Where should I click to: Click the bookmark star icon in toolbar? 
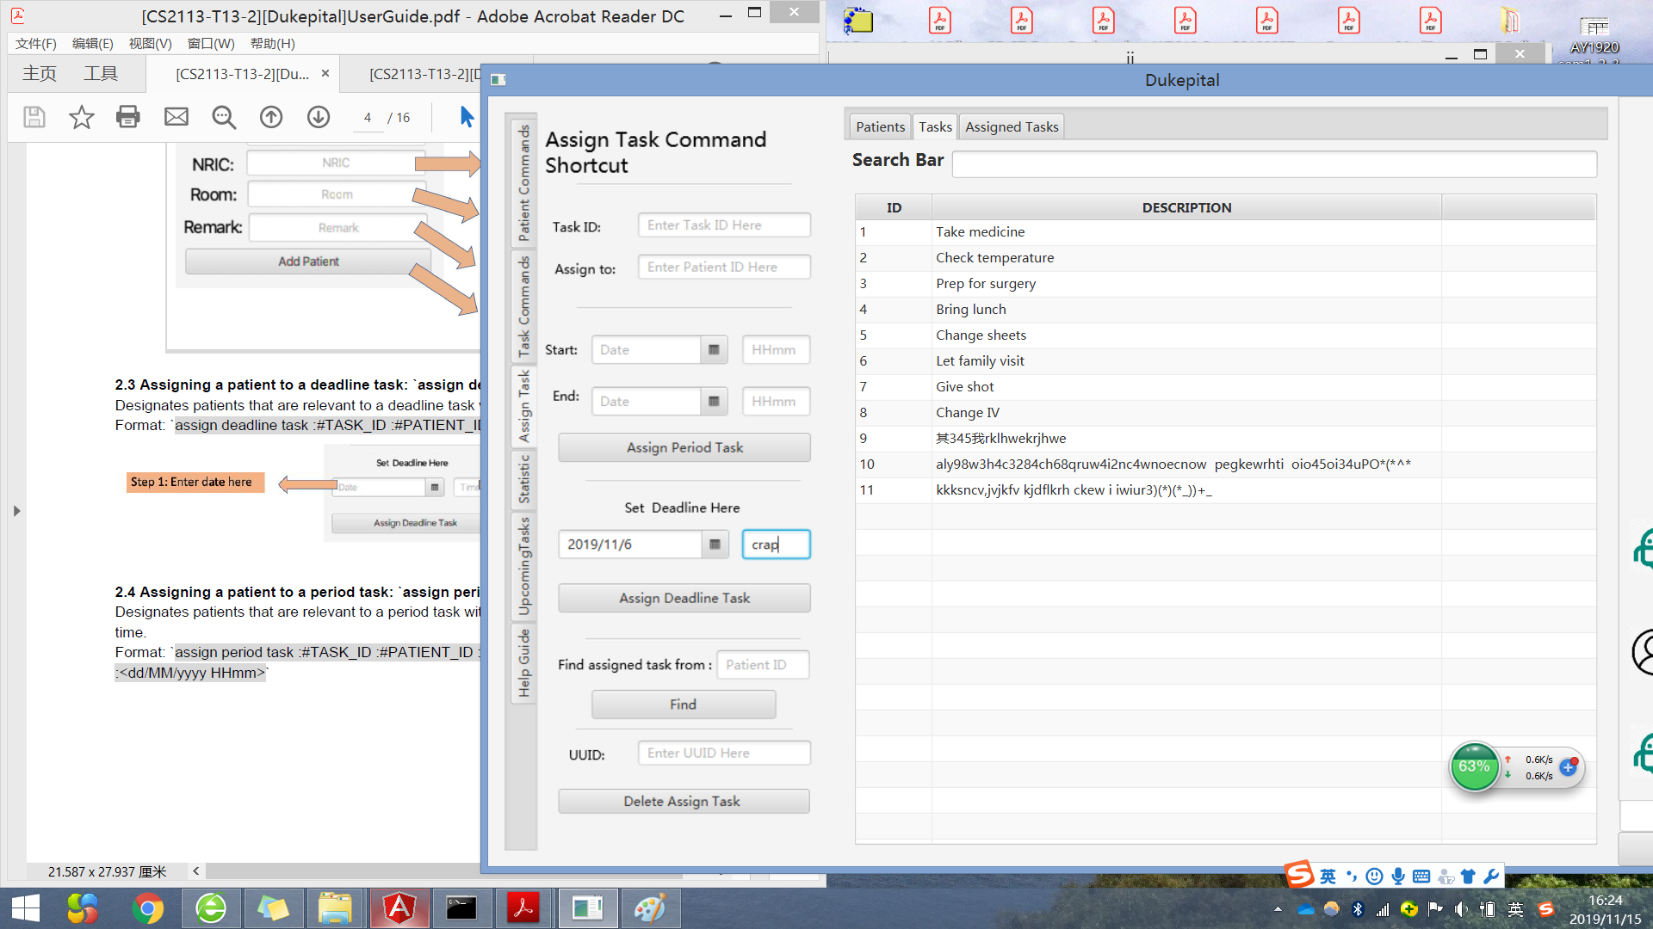[81, 117]
